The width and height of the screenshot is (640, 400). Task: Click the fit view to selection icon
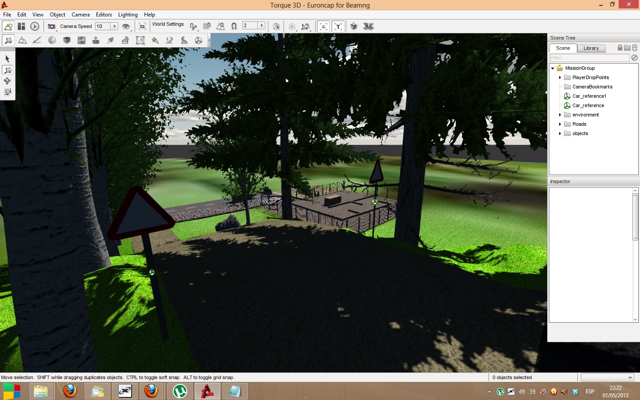click(x=142, y=26)
